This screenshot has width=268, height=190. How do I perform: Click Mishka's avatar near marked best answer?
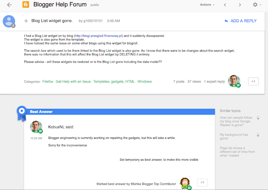[x=185, y=183]
